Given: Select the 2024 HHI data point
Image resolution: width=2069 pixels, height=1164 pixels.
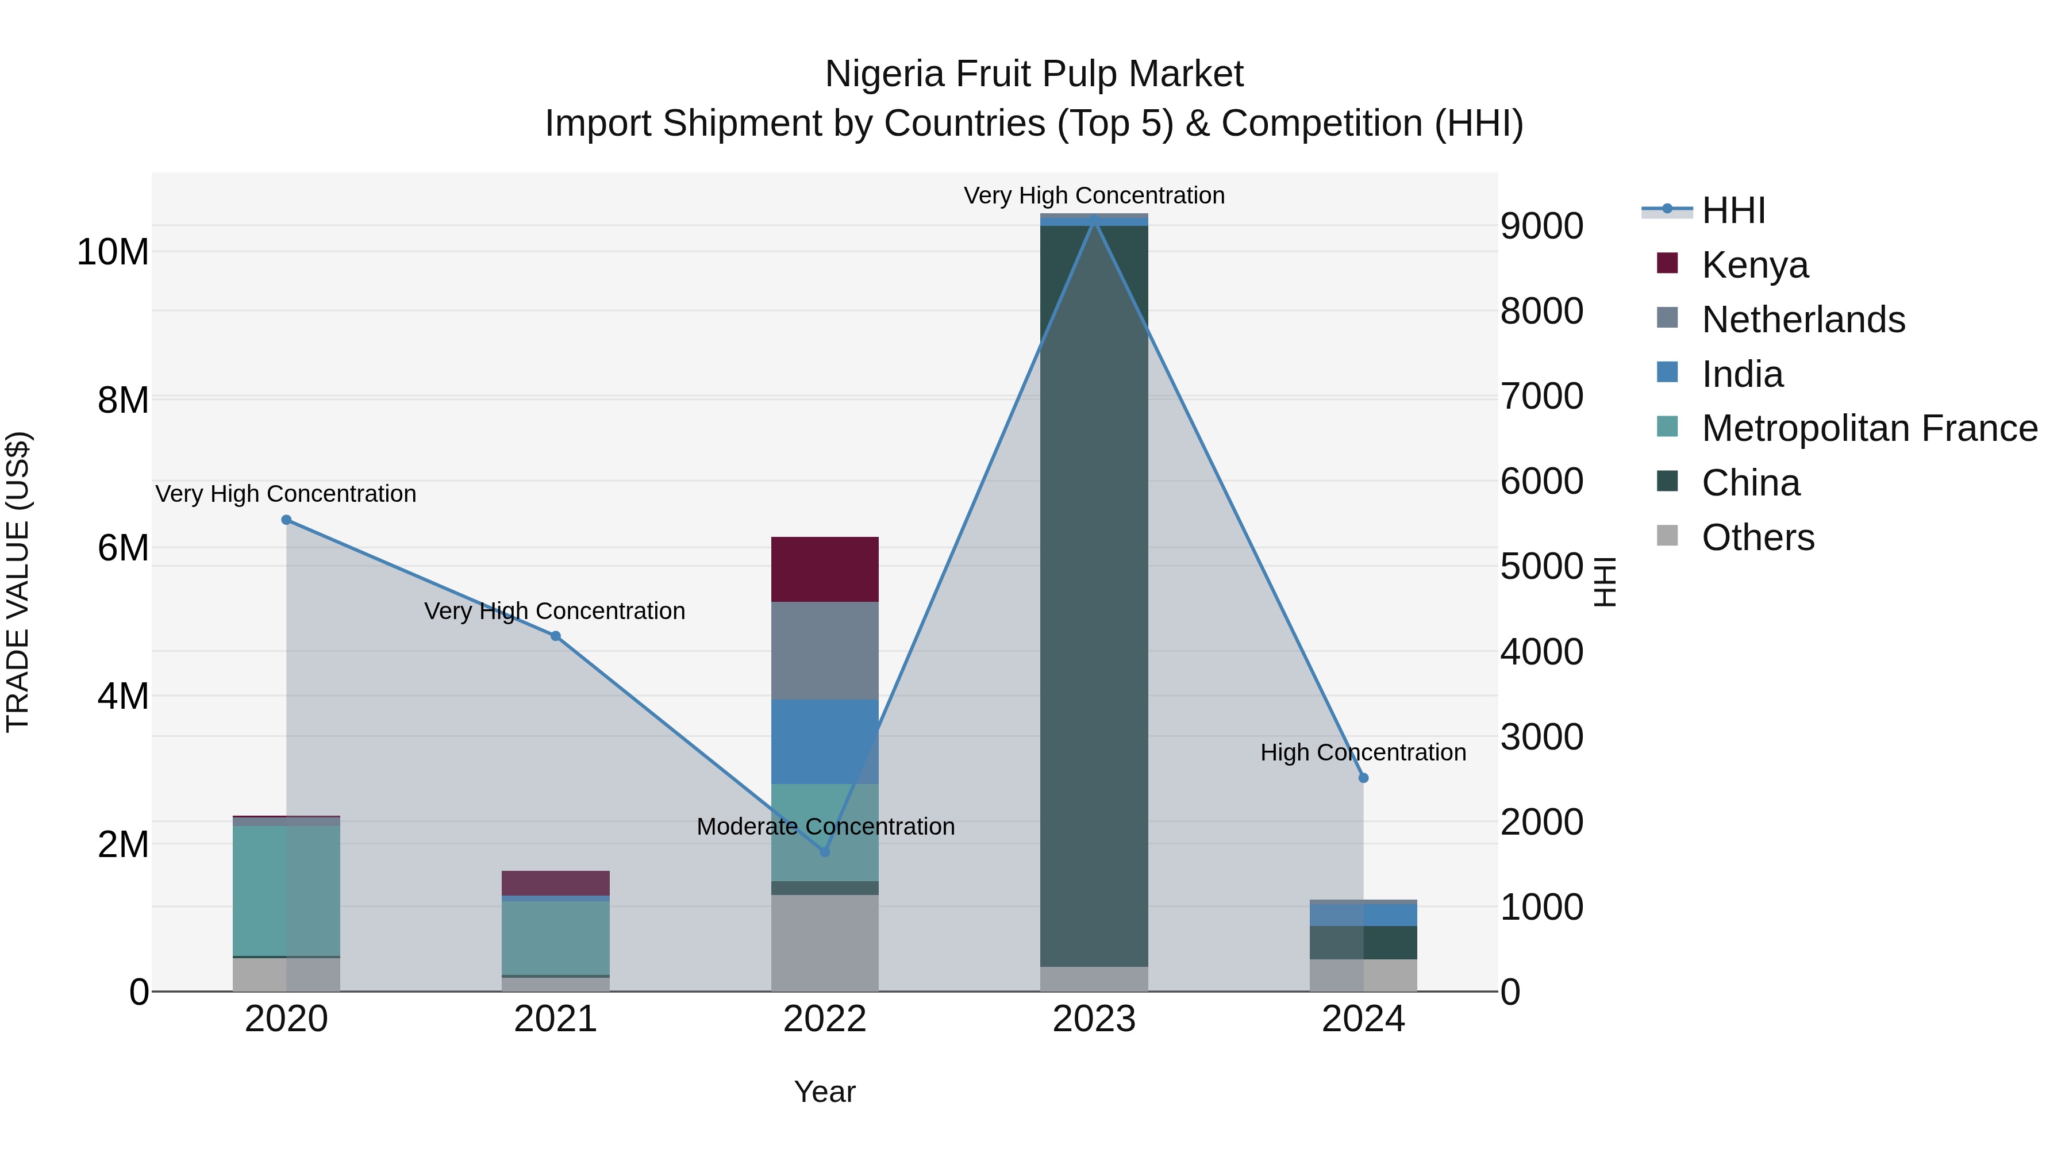Looking at the screenshot, I should (x=1363, y=778).
